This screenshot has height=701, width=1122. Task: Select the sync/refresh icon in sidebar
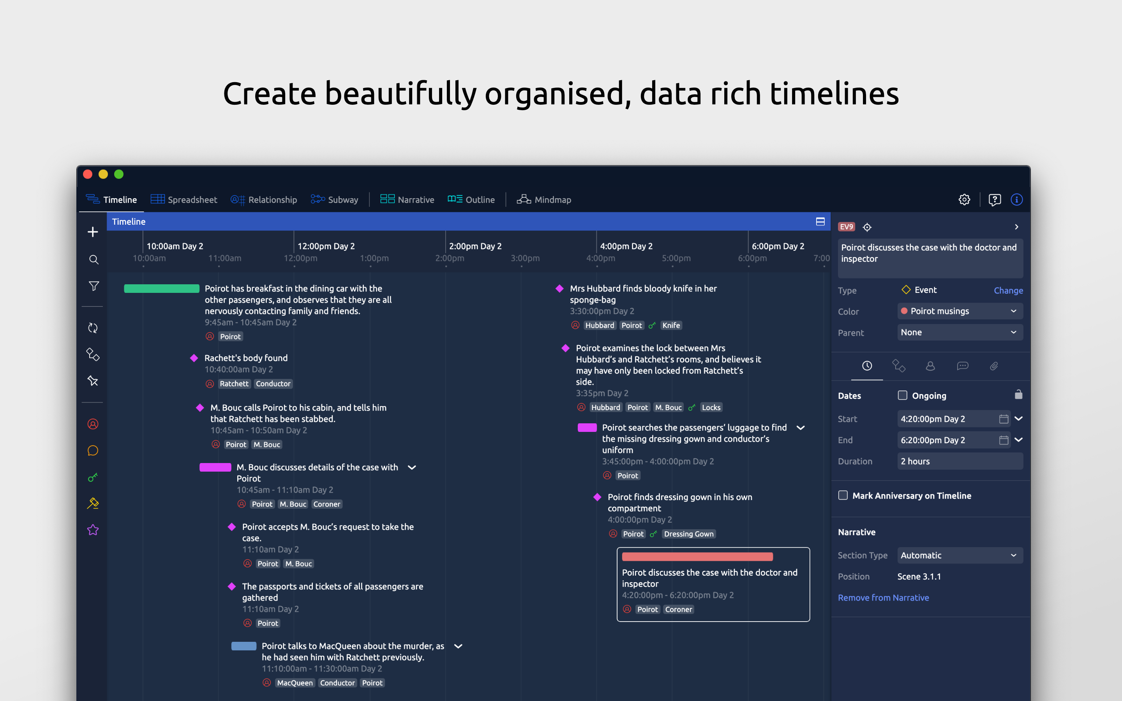tap(93, 328)
